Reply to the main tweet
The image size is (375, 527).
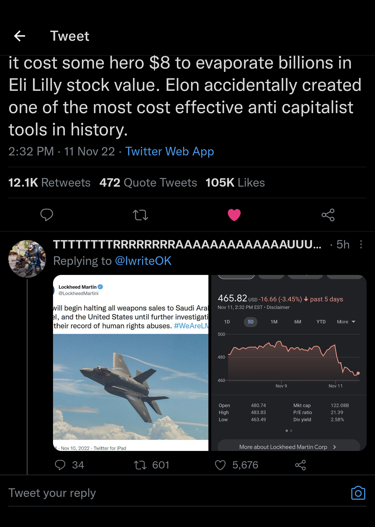point(47,215)
